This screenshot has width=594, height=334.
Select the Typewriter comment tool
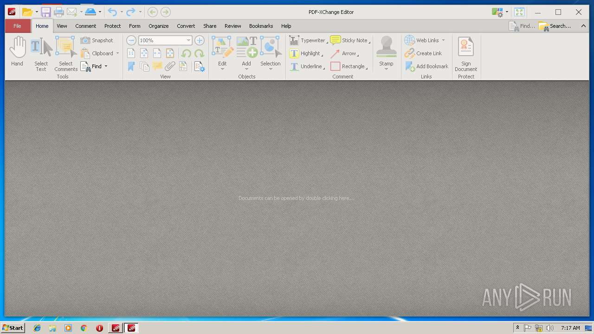308,40
